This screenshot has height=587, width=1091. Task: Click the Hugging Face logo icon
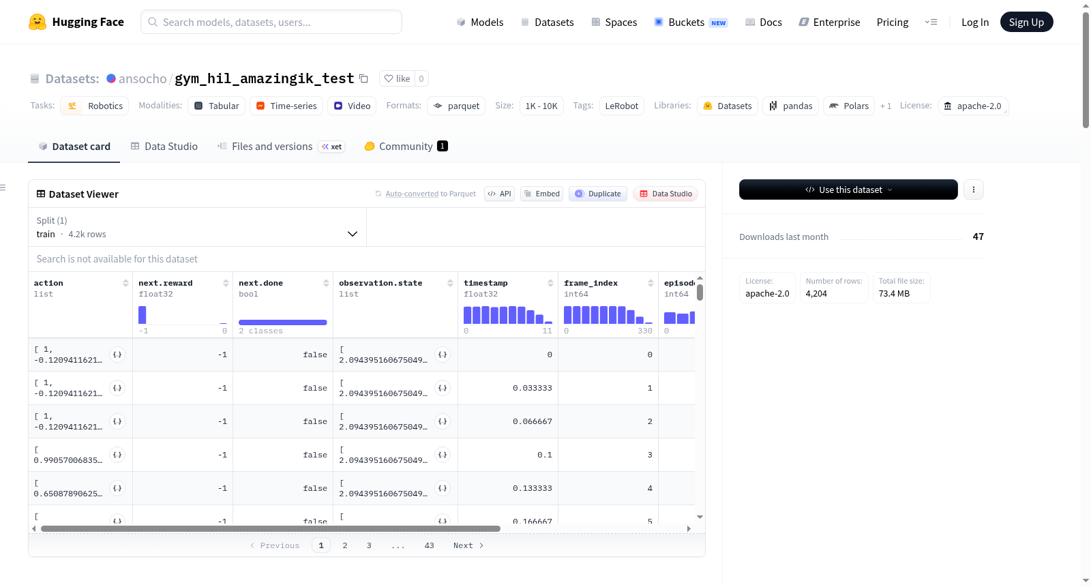click(x=38, y=22)
